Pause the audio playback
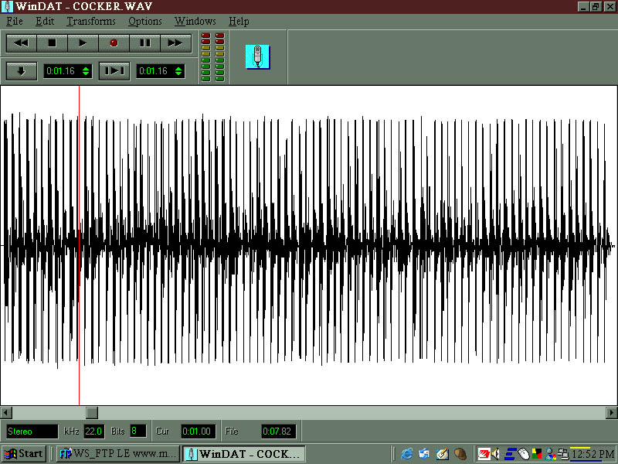This screenshot has width=618, height=464. pyautogui.click(x=144, y=43)
